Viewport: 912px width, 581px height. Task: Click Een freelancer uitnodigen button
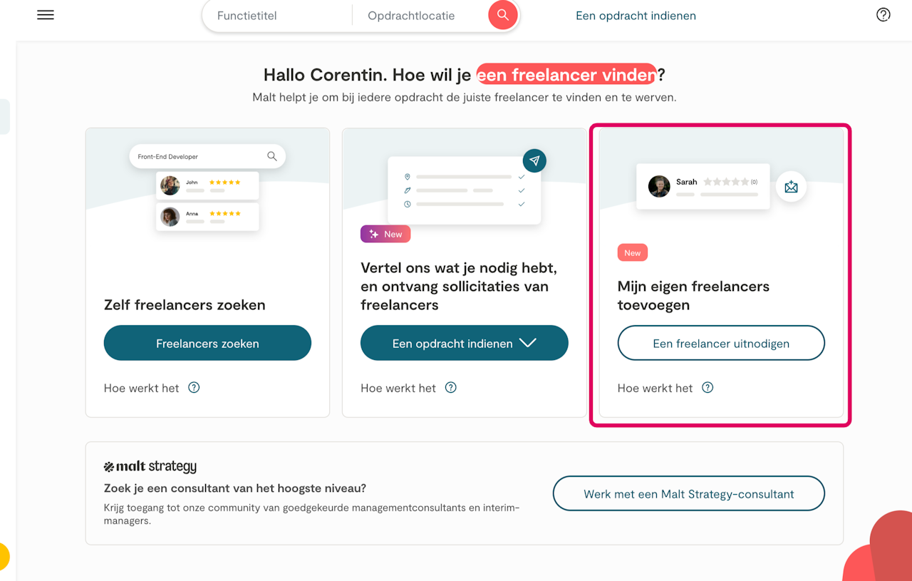point(721,344)
